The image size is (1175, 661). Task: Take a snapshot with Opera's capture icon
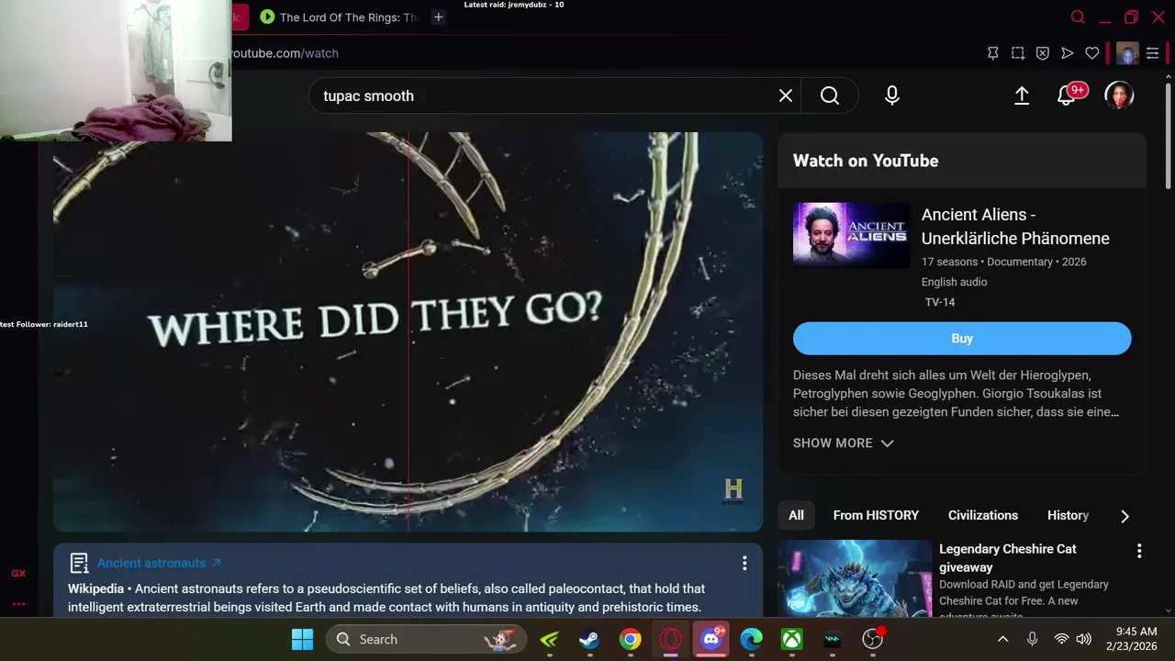[x=1018, y=53]
